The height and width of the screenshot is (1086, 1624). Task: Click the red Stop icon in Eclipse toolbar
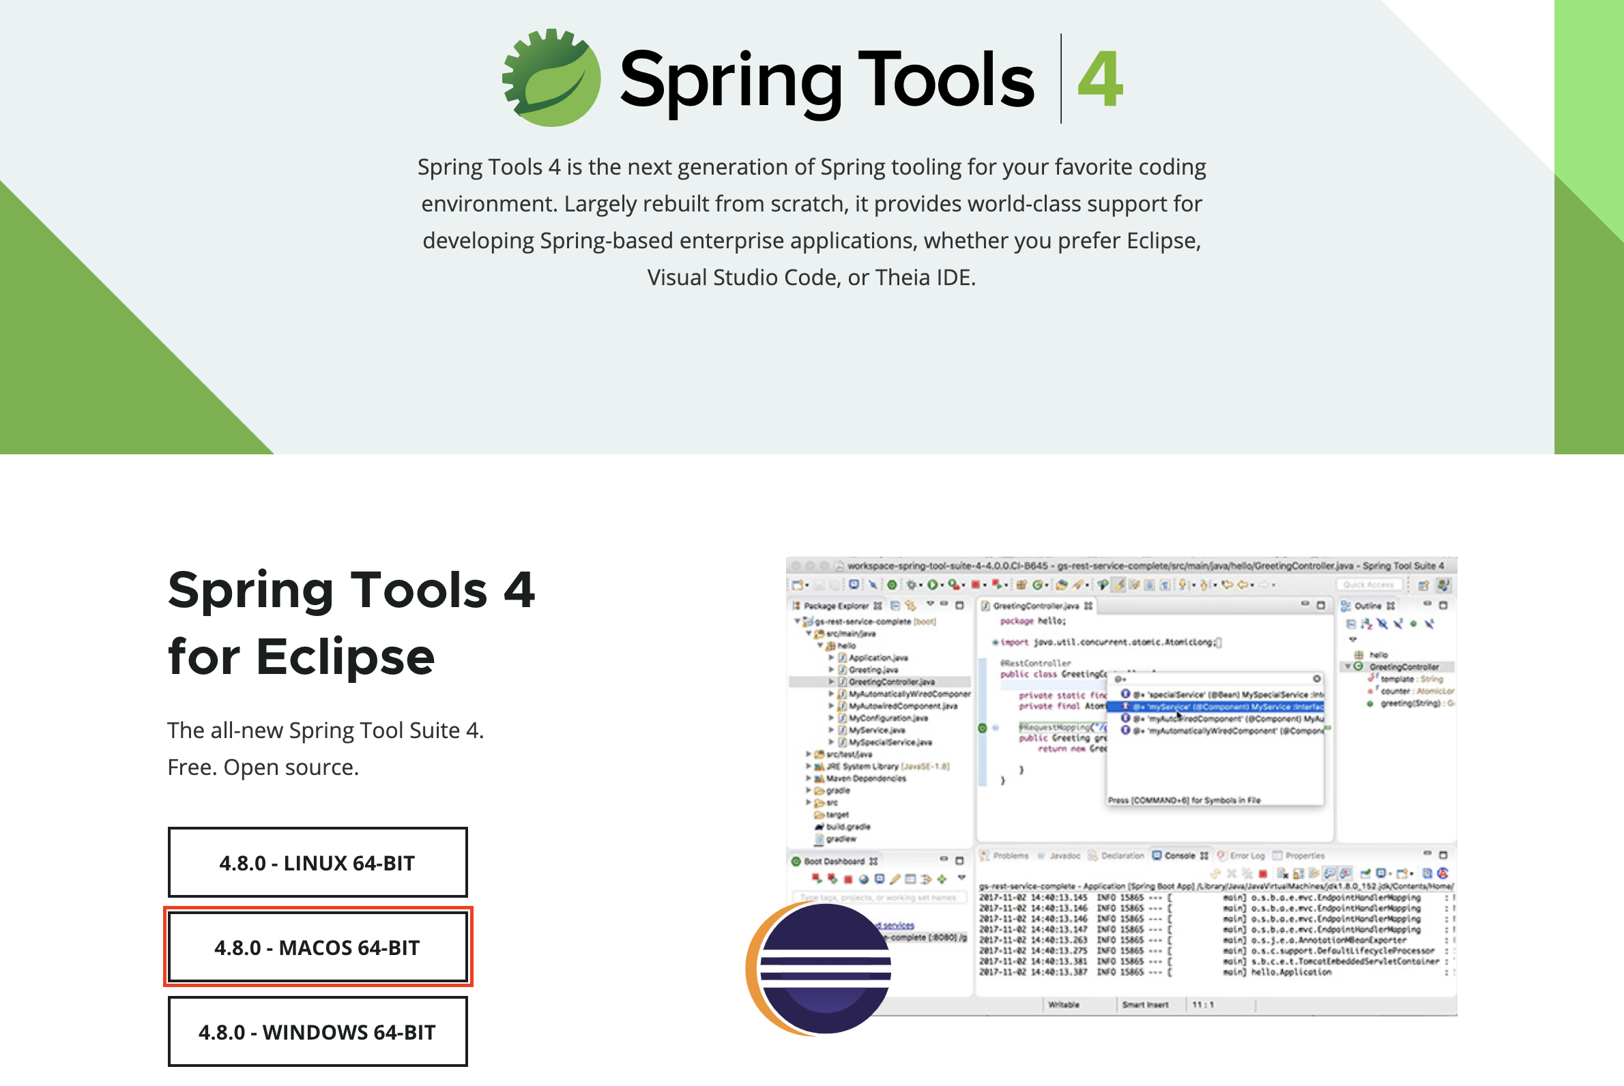point(975,585)
